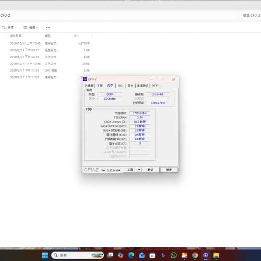Launch Copilot from the taskbar
The width and height of the screenshot is (261, 261).
121,255
